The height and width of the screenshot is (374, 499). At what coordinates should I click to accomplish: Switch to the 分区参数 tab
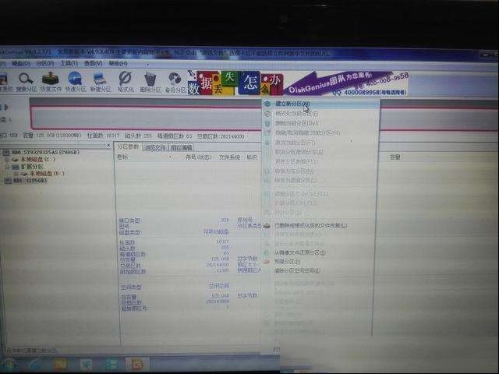(128, 146)
